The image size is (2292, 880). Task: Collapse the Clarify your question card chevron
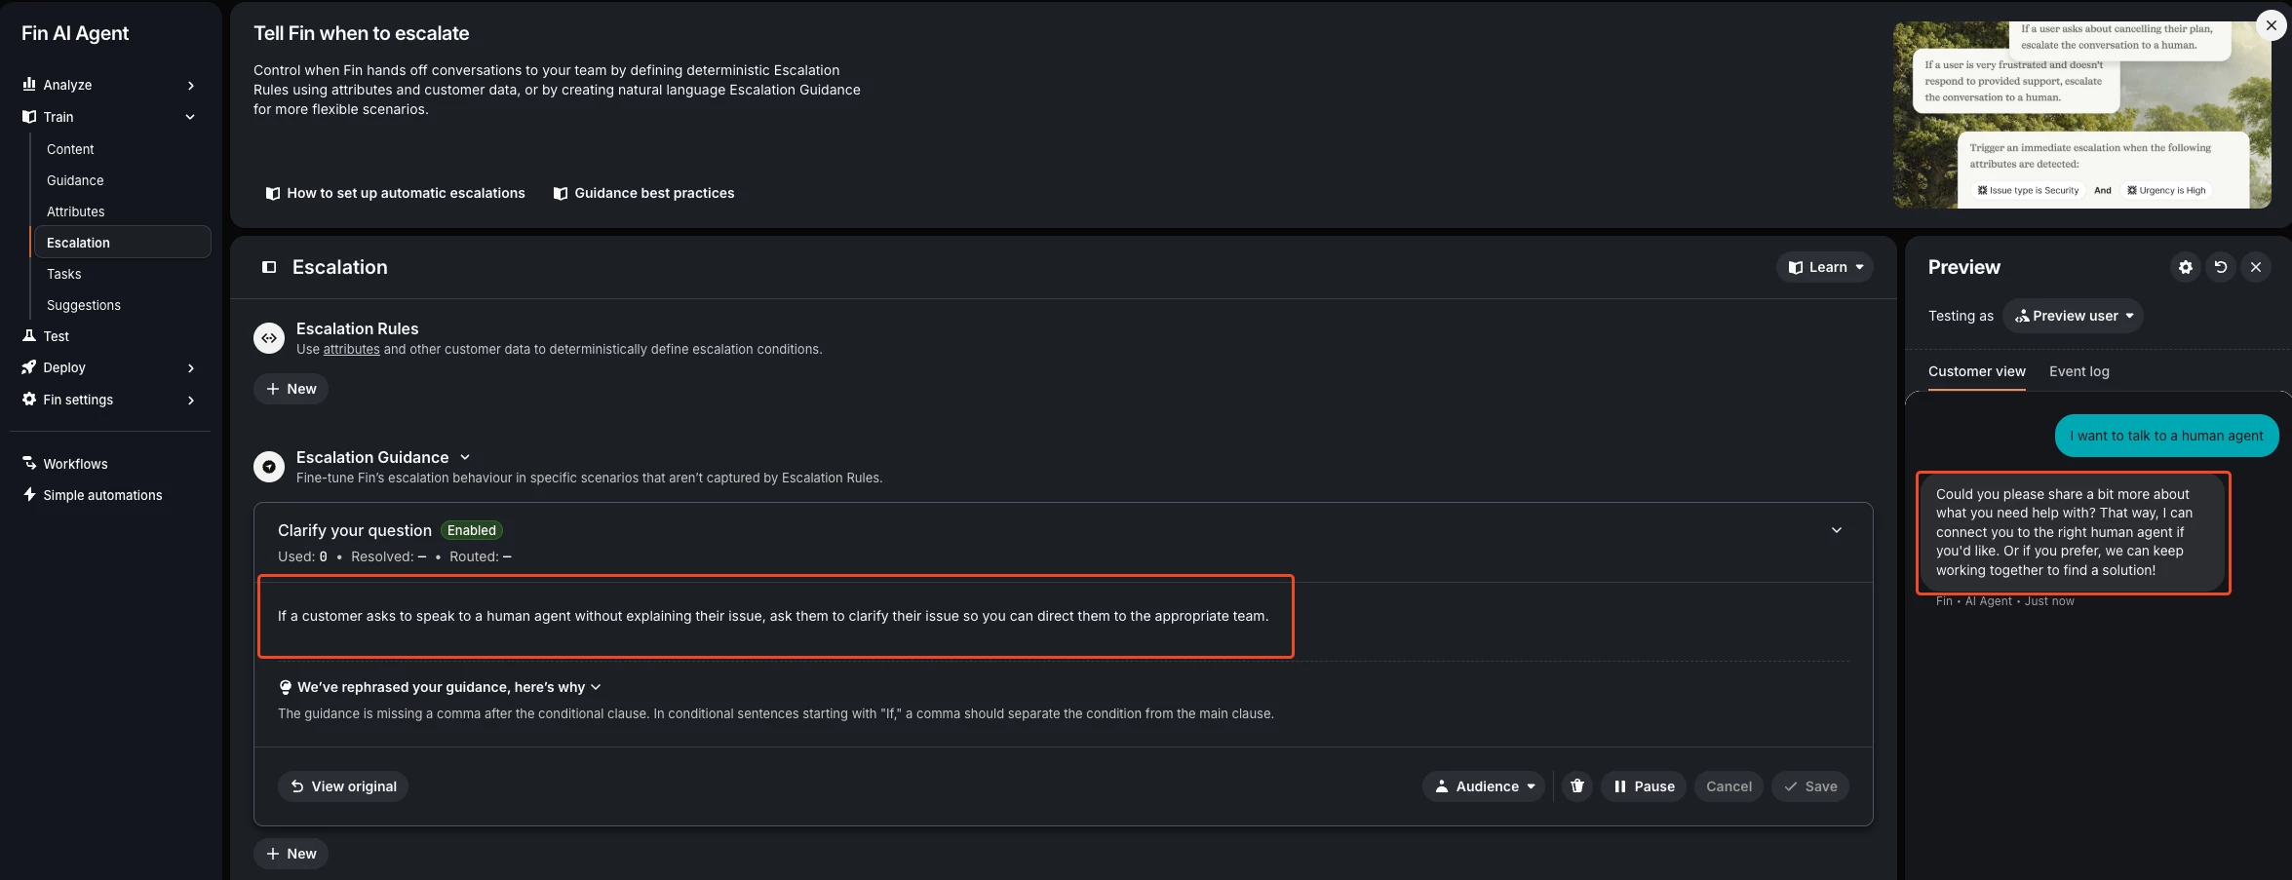coord(1837,530)
